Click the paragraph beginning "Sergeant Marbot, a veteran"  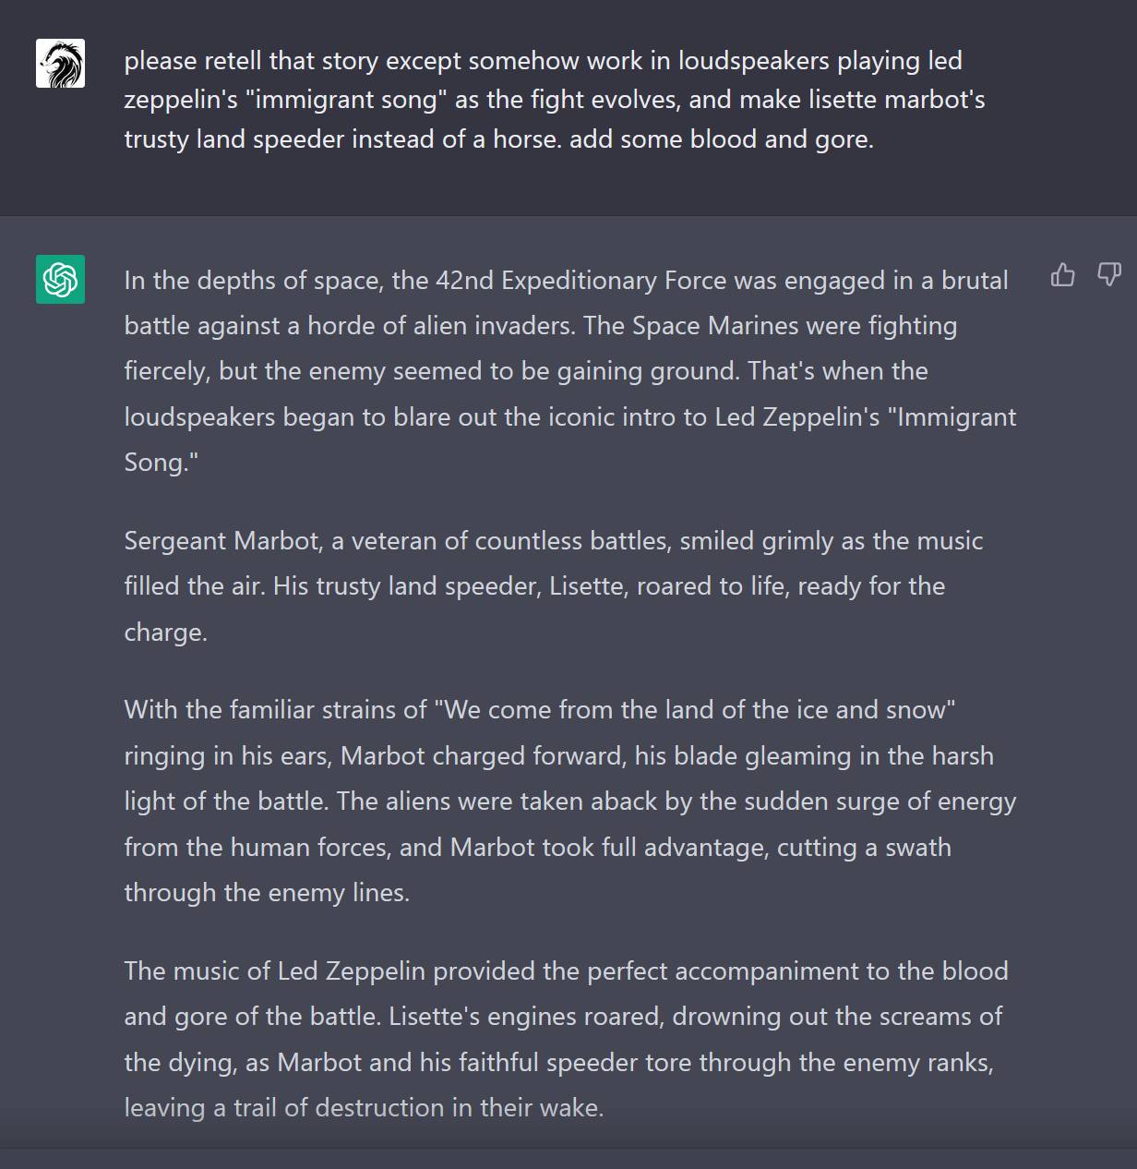click(554, 586)
